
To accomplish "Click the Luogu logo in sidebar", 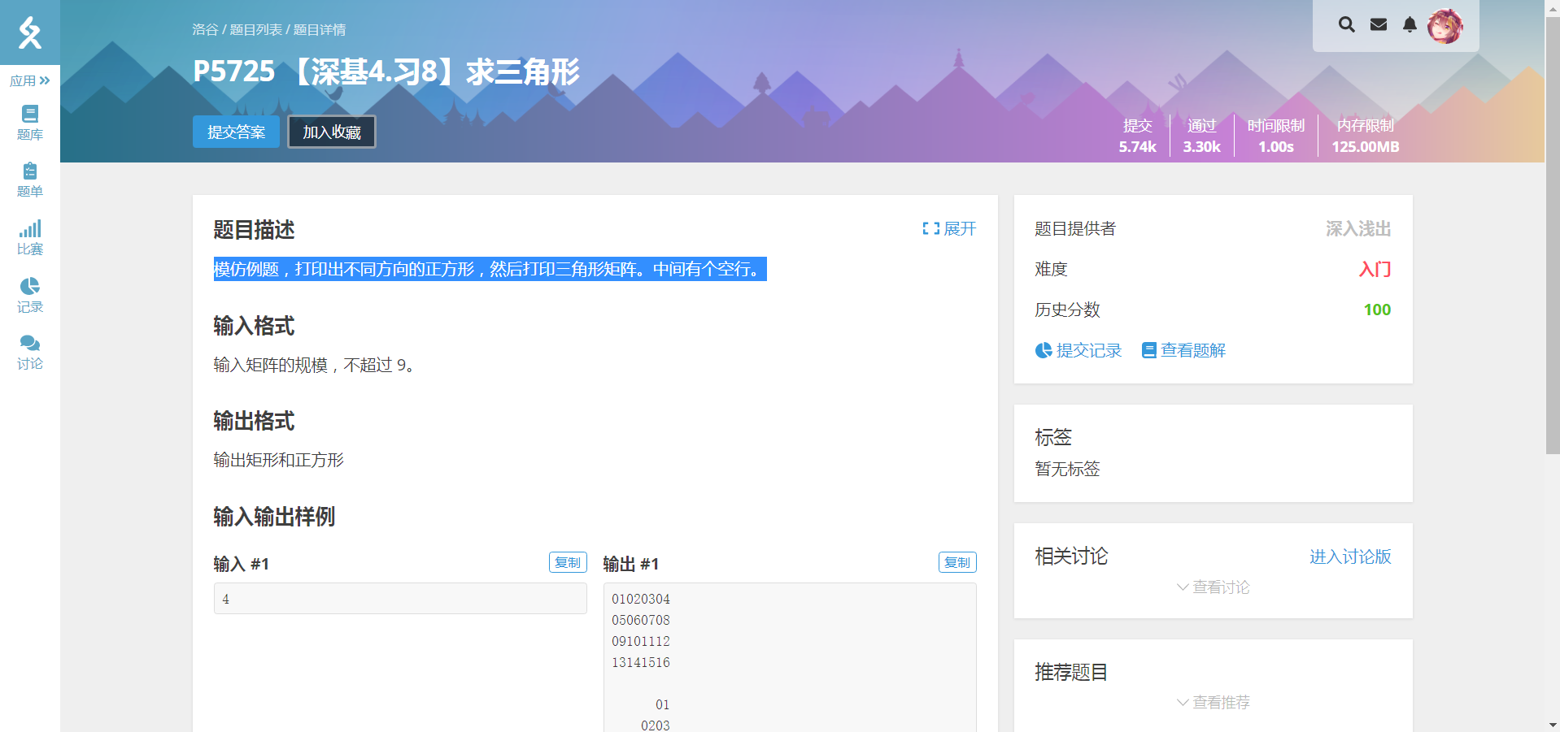I will coord(30,32).
